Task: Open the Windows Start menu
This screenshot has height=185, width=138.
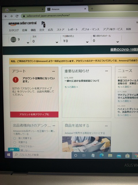Action: click(x=9, y=155)
